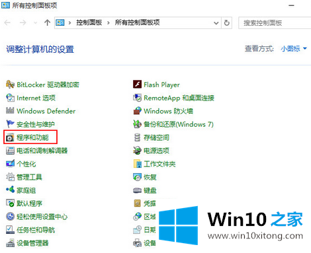Open the 家庭组 icon
This screenshot has width=311, height=253.
coord(10,190)
